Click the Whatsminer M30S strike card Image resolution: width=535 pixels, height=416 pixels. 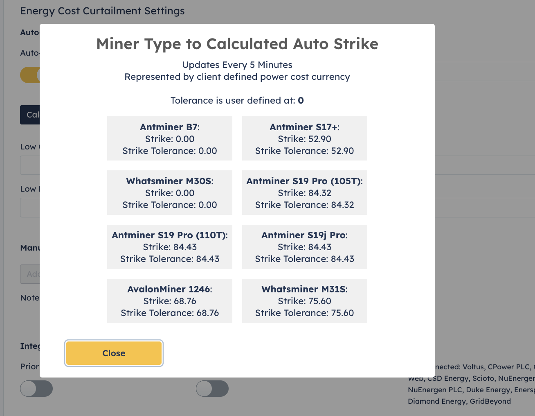tap(170, 192)
